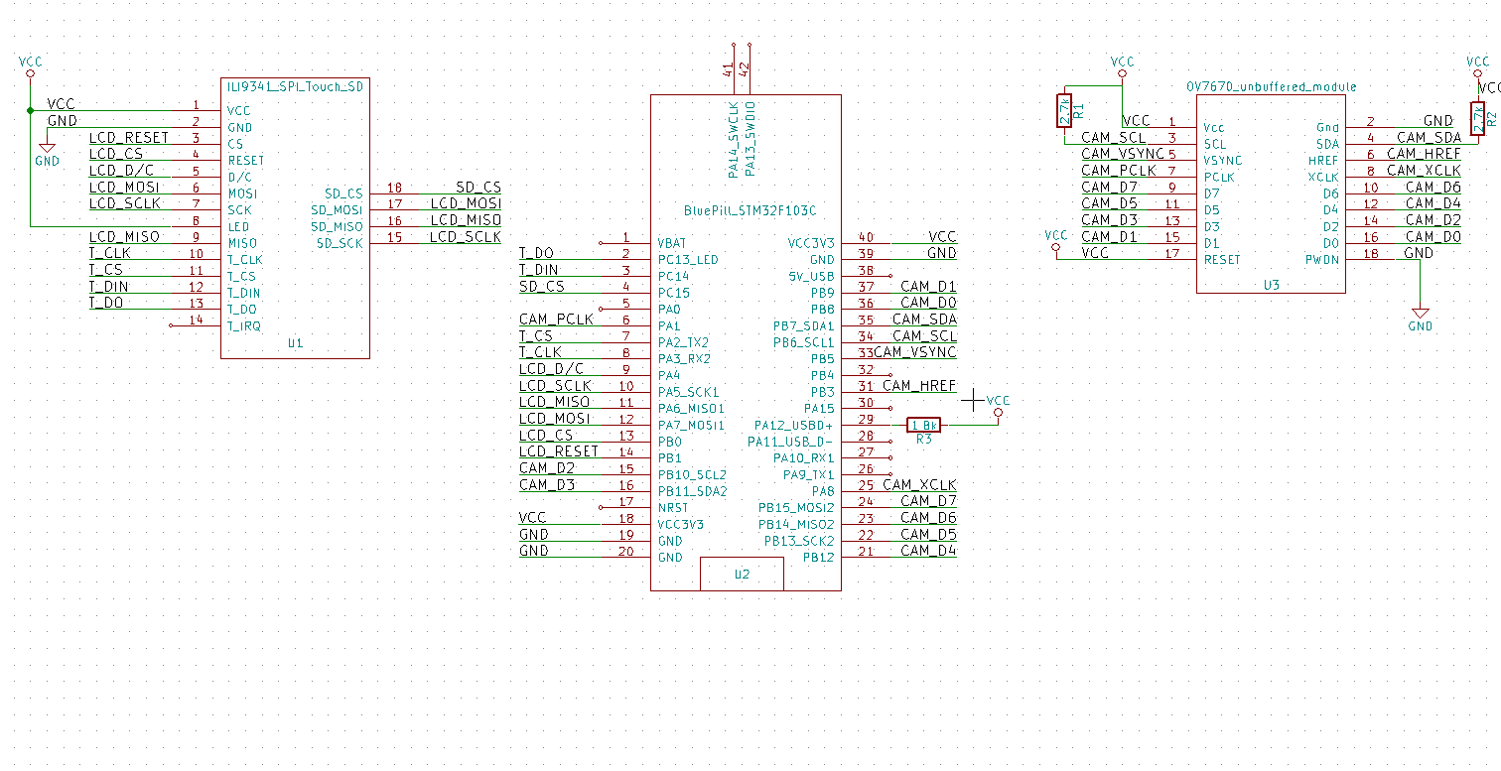Click GND power symbol left of U1
Screen dimensions: 1501x771
[x=47, y=151]
